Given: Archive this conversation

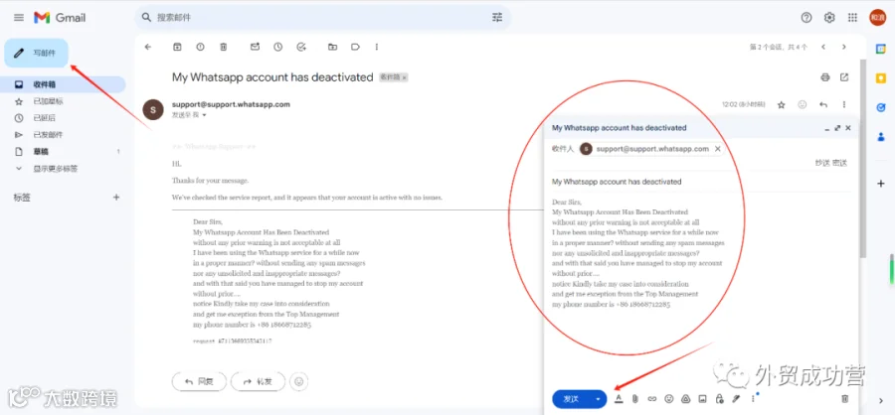Looking at the screenshot, I should [177, 47].
